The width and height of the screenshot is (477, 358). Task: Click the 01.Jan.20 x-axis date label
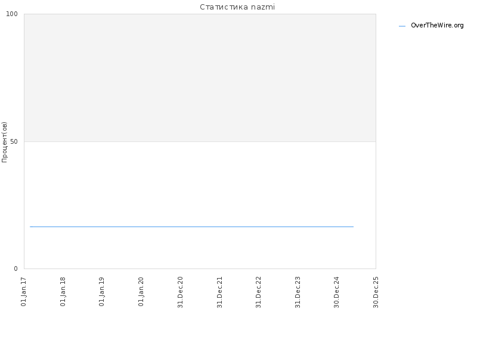[x=141, y=292]
